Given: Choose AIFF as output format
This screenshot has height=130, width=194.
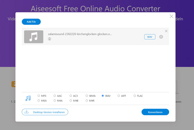Looking at the screenshot, I should pyautogui.click(x=119, y=96).
